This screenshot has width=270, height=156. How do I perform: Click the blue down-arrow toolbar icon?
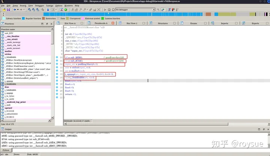coord(48,10)
